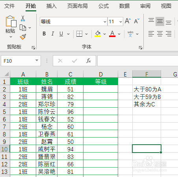Open the font size dropdown
This screenshot has width=178, height=177.
coord(121,22)
